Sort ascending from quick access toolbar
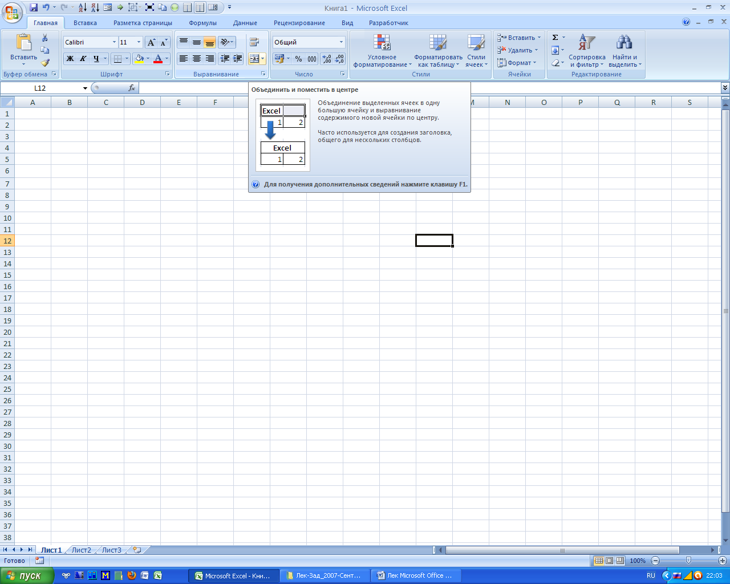 point(83,7)
